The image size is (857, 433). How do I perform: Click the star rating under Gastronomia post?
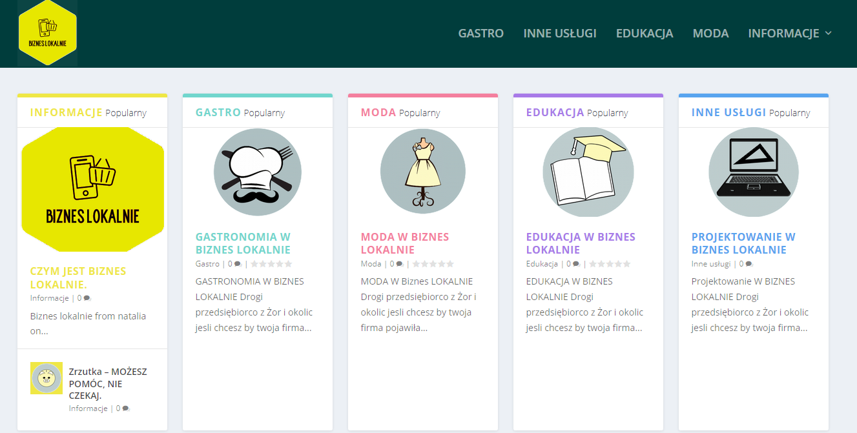(271, 264)
